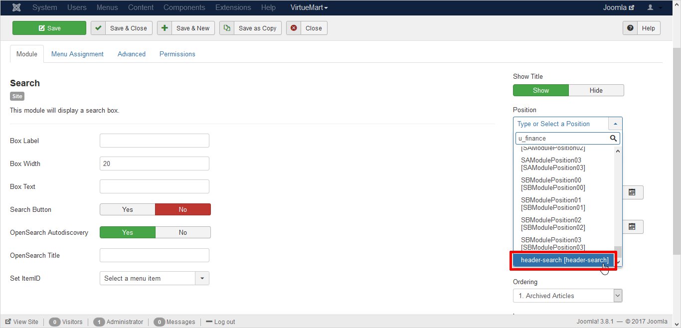681x328 pixels.
Task: Click the Box Label input field
Action: pos(154,141)
